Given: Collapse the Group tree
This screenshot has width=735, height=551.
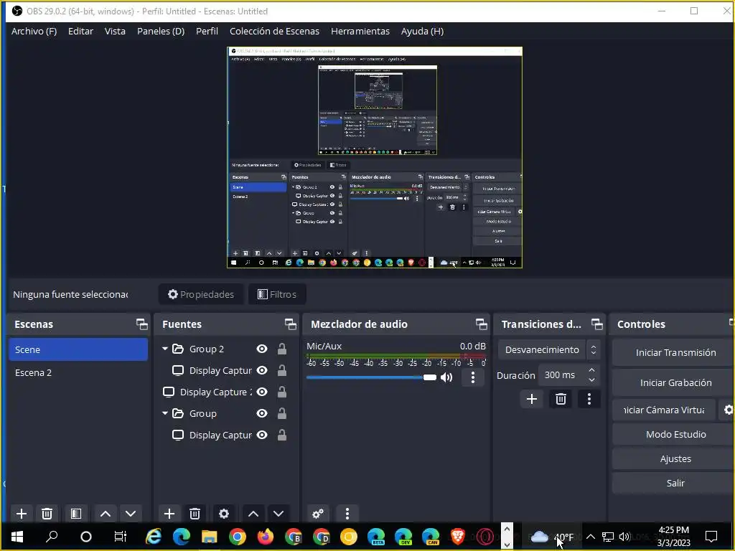Looking at the screenshot, I should click(x=165, y=413).
